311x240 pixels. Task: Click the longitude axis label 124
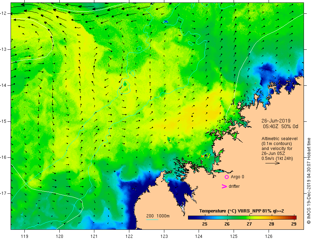pyautogui.click(x=199, y=236)
